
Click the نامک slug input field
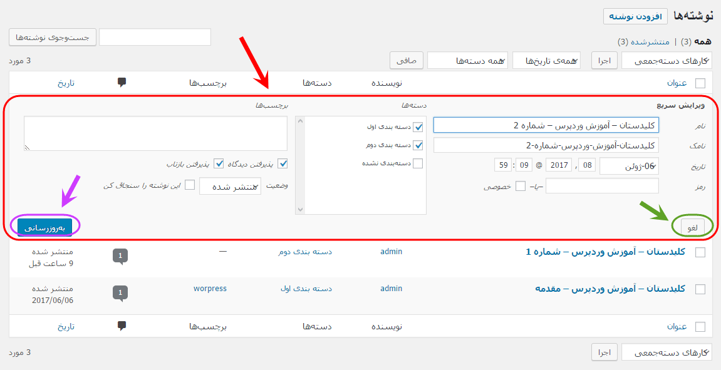pos(546,145)
